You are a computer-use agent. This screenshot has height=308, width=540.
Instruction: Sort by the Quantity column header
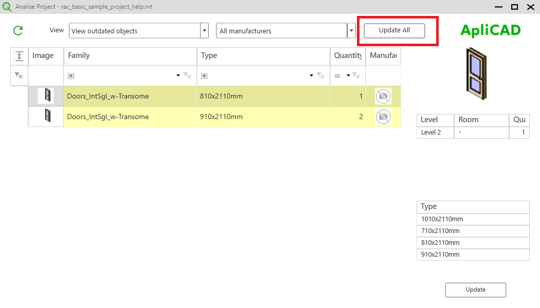[348, 56]
